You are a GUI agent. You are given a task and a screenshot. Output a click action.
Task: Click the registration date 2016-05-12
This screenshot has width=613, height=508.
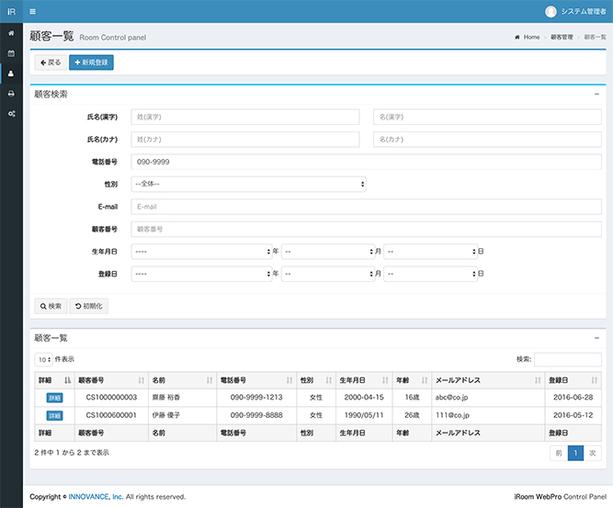tap(573, 415)
